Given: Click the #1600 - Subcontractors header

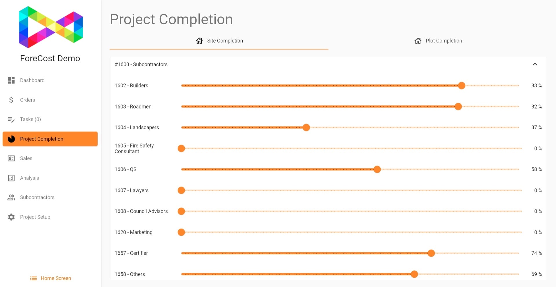Looking at the screenshot, I should tap(141, 64).
